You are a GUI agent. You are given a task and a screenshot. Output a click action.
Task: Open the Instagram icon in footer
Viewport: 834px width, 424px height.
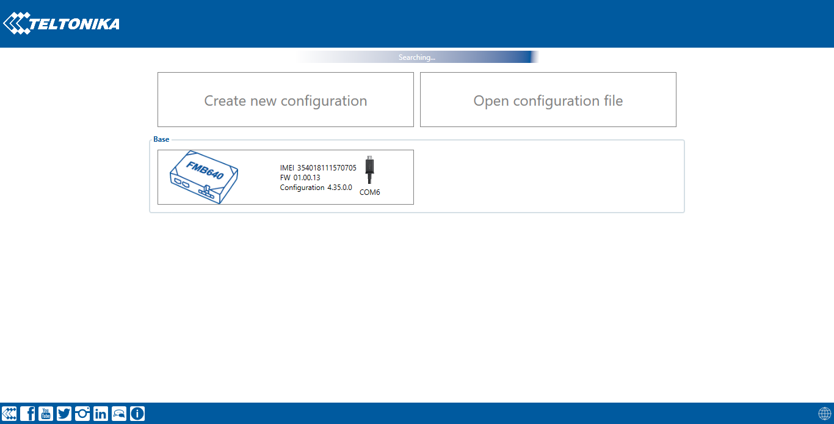[x=82, y=414]
